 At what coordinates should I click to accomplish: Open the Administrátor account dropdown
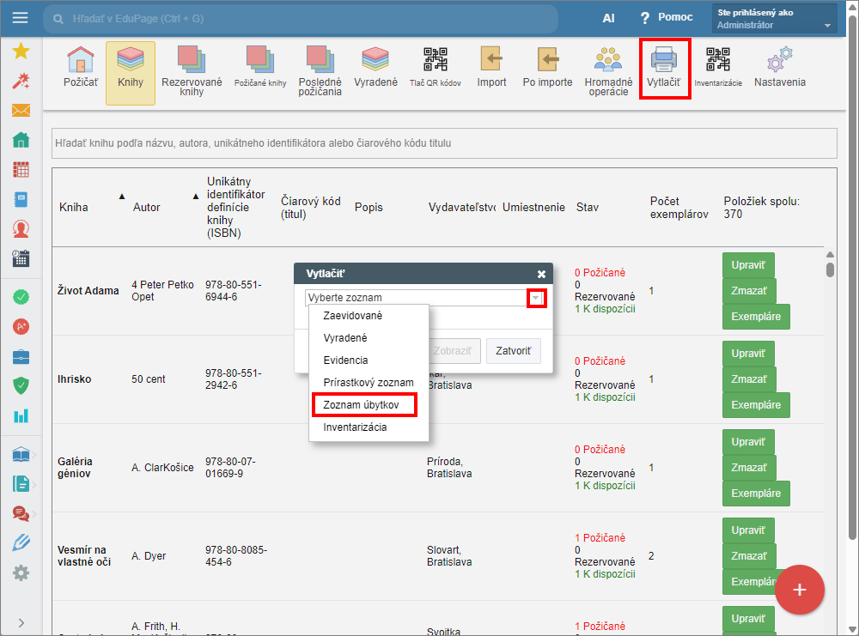(774, 19)
